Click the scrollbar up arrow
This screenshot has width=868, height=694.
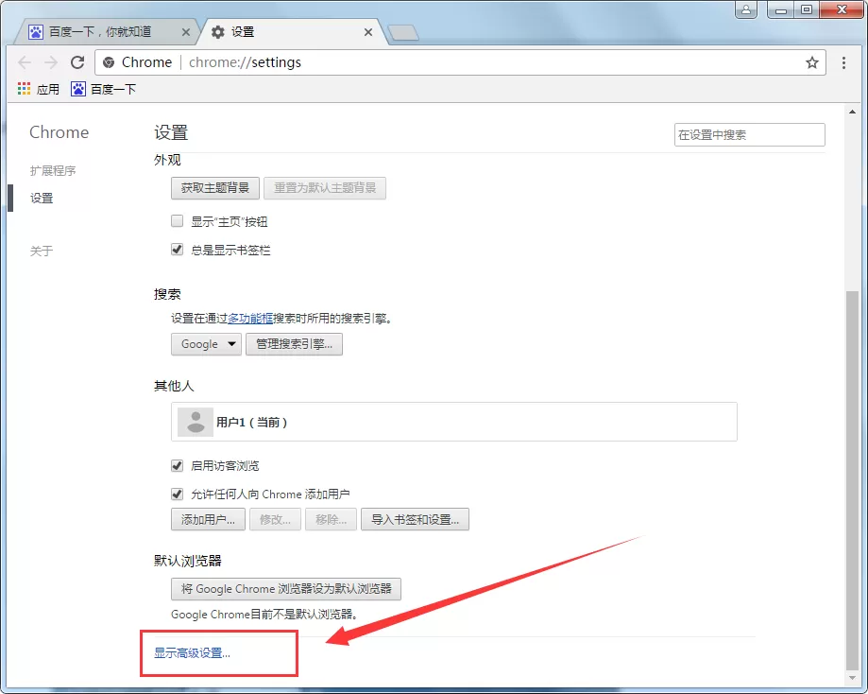852,112
